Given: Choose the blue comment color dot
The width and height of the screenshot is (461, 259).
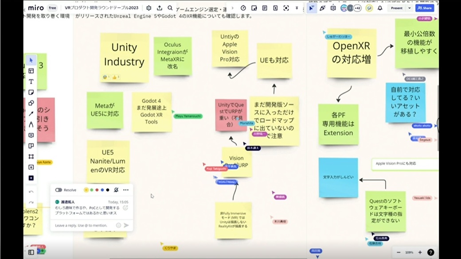Looking at the screenshot, I should 102,190.
